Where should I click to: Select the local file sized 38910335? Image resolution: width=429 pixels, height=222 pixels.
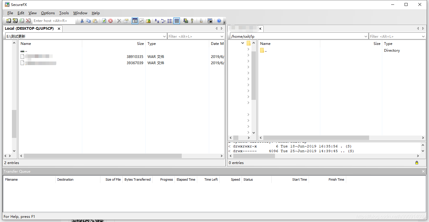pos(121,56)
